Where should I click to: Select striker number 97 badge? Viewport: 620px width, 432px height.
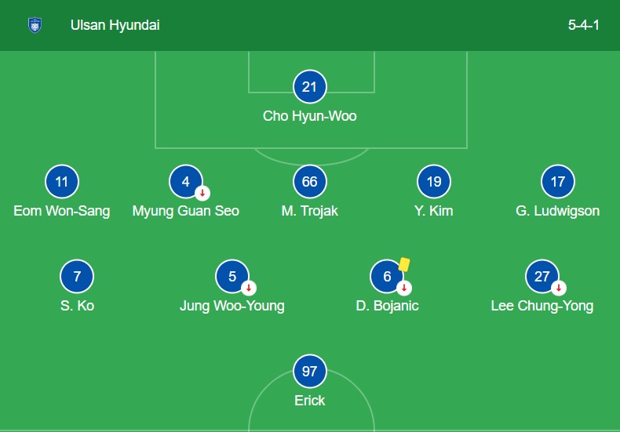tap(309, 371)
